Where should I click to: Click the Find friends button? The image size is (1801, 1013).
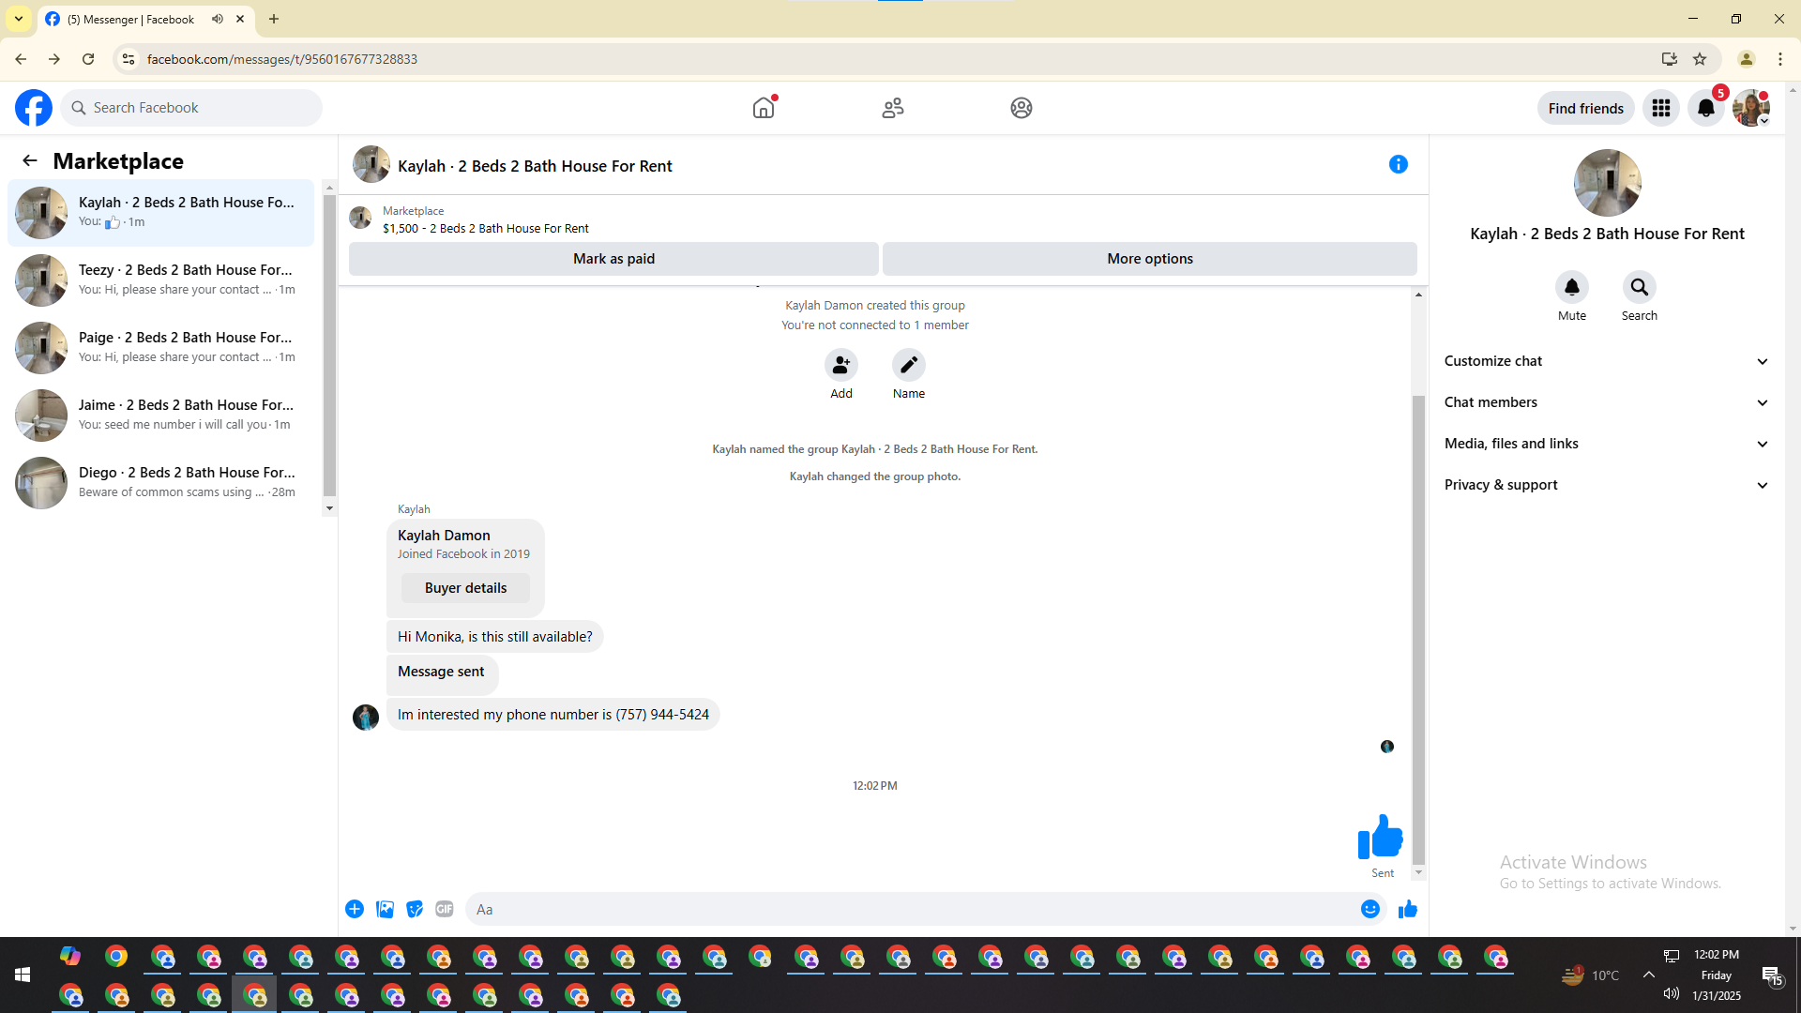[1585, 108]
